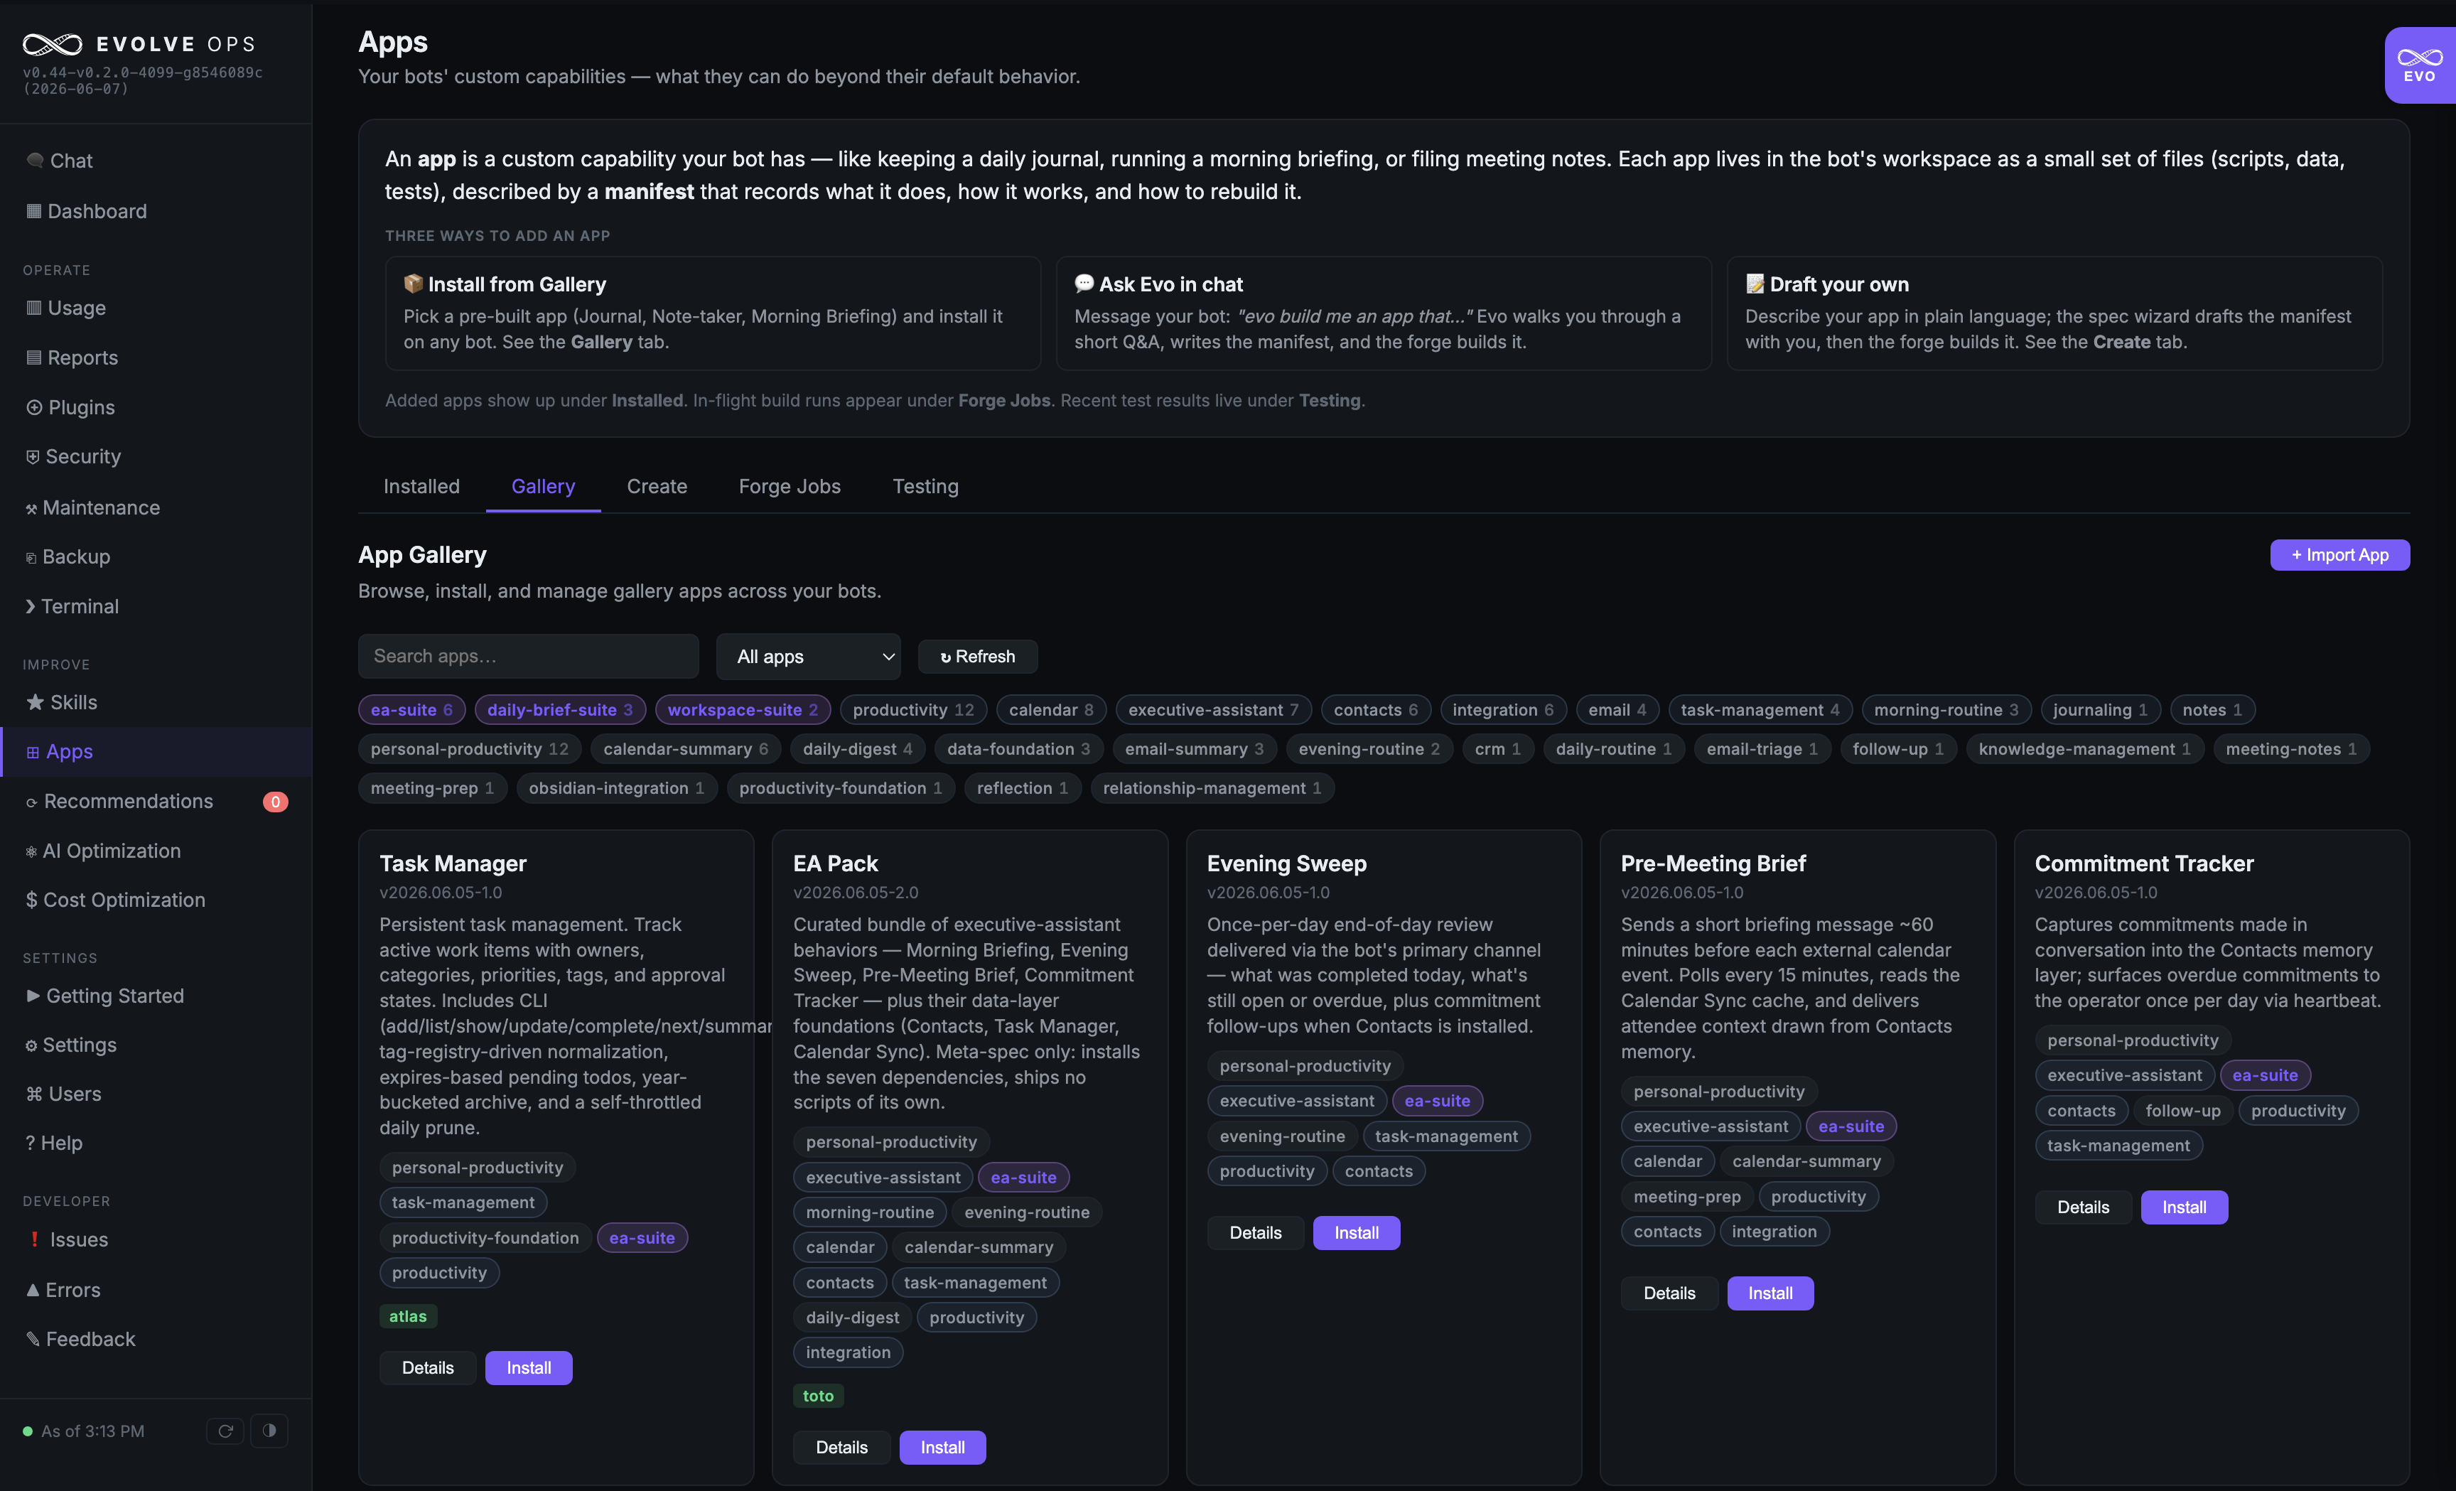This screenshot has height=1491, width=2456.
Task: Open Recommendations sidebar icon
Action: point(32,802)
